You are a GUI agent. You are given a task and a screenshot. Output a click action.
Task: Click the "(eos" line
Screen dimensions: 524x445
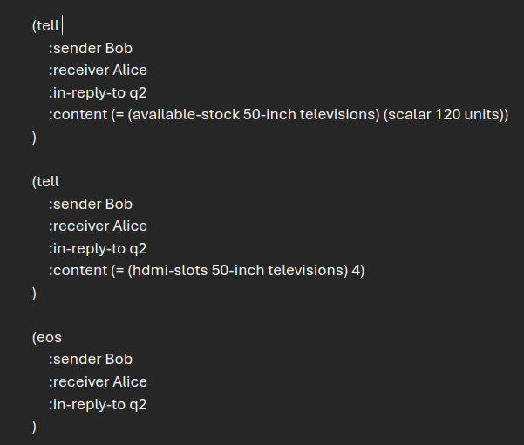(x=47, y=337)
